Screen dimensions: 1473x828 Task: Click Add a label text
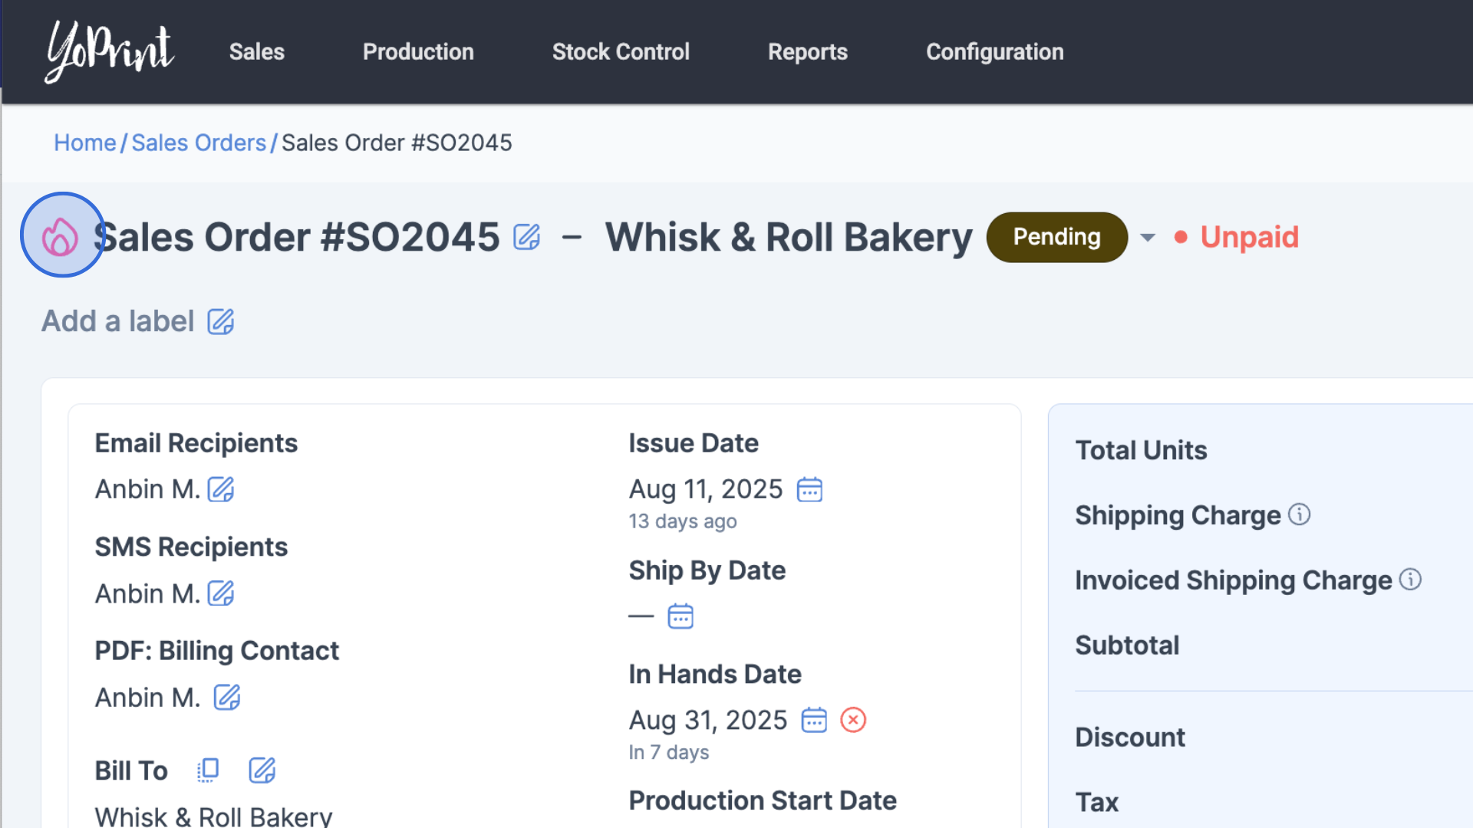(118, 321)
